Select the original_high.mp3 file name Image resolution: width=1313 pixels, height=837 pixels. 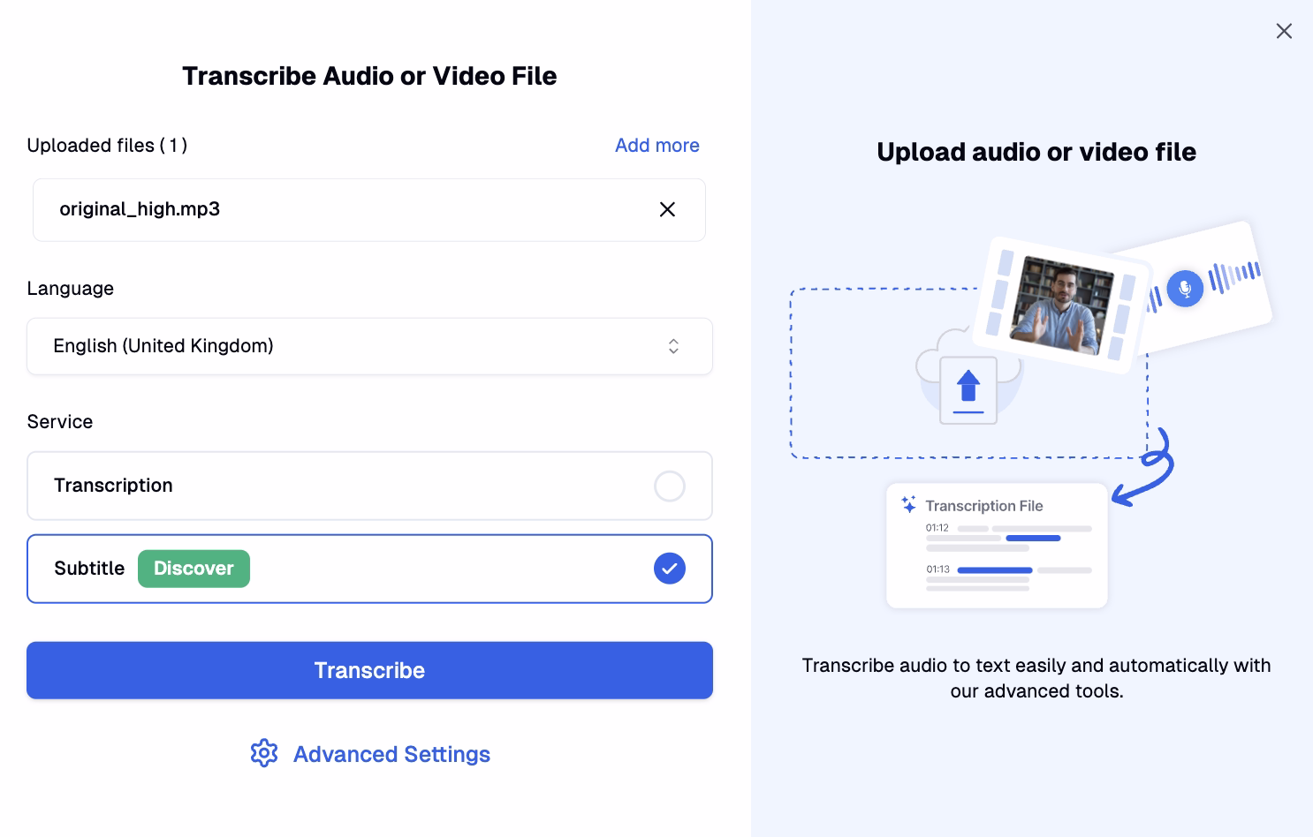pyautogui.click(x=140, y=209)
